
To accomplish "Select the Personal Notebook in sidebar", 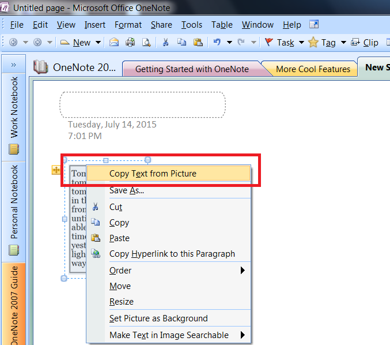I will (14, 211).
